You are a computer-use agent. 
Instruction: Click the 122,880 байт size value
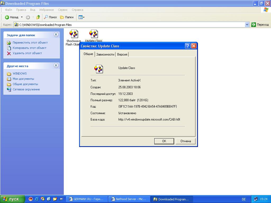[133, 100]
